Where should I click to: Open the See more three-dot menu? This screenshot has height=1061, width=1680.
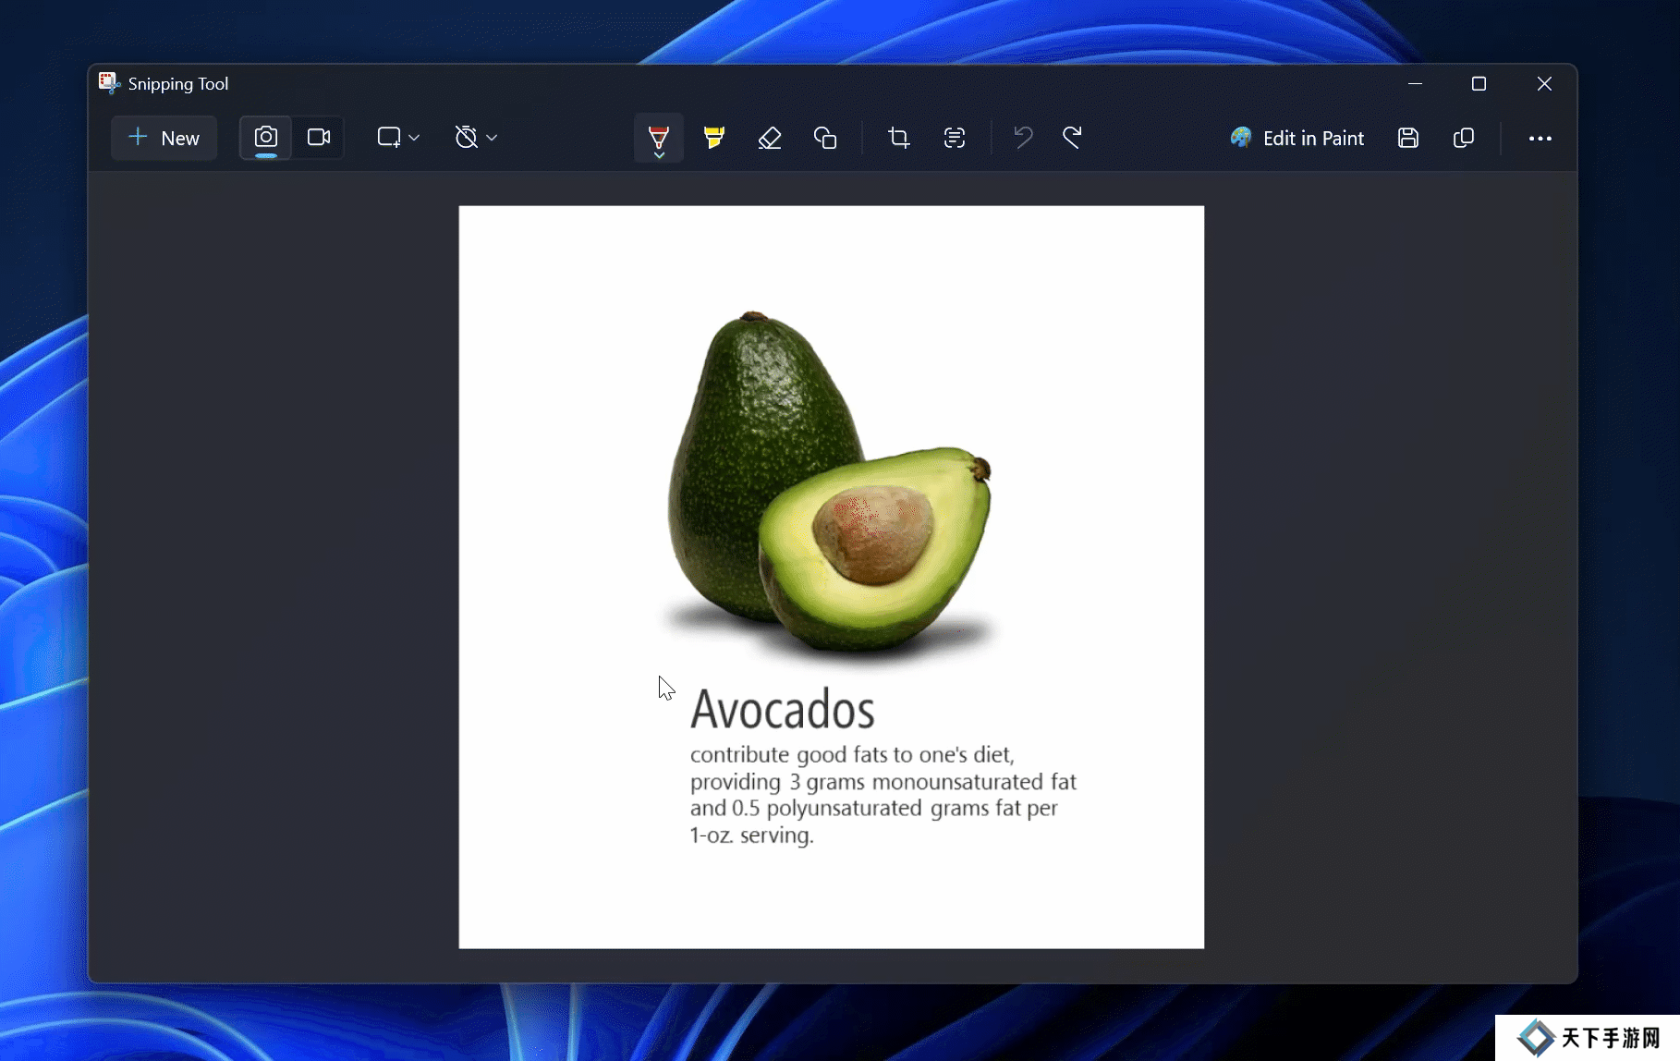1540,138
